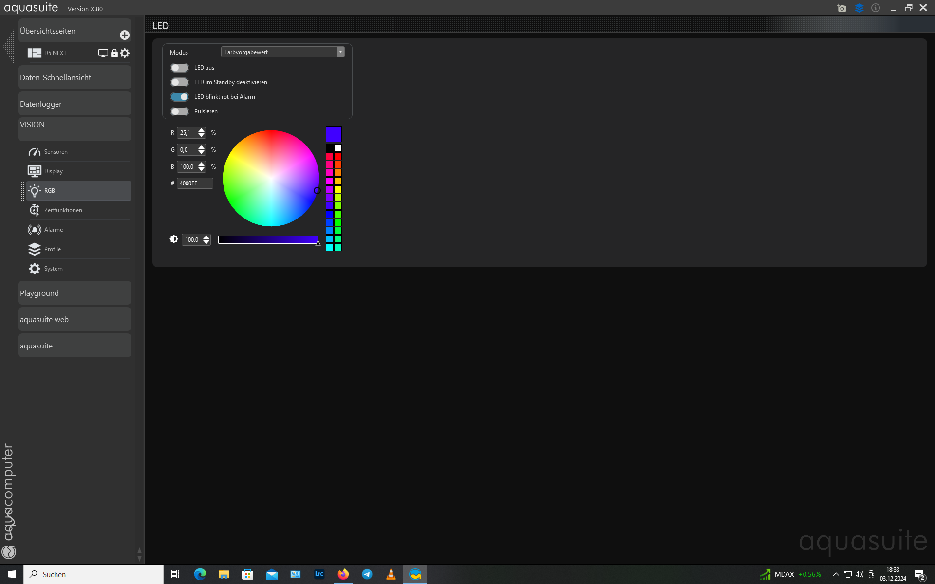Turn on the Pulsieren switch
The image size is (935, 584).
click(179, 111)
